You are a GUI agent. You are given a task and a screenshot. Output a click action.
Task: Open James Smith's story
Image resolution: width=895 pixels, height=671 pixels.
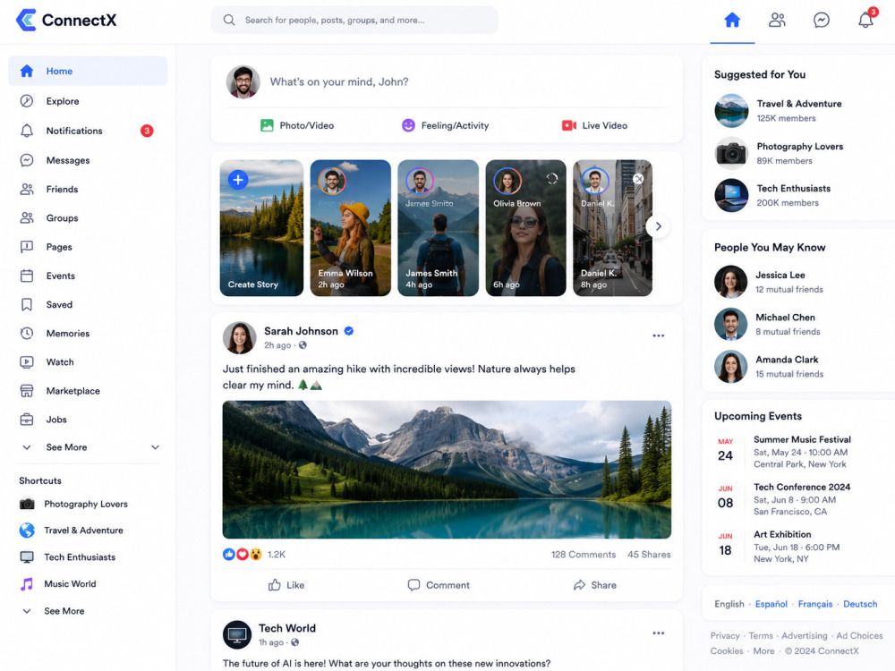[439, 227]
